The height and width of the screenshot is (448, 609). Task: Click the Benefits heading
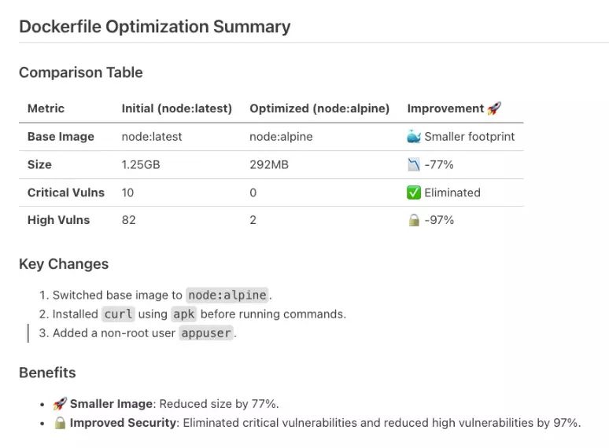point(47,373)
